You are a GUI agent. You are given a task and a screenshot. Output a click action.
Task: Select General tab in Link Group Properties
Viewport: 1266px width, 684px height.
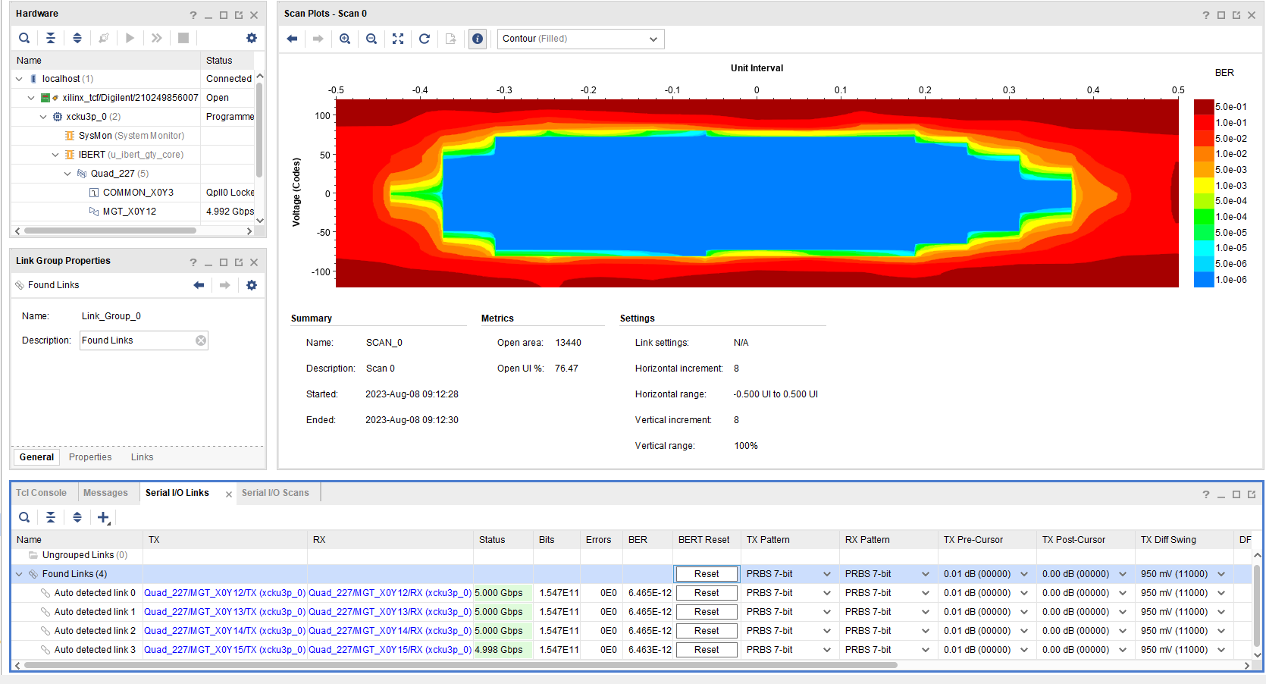(x=36, y=457)
